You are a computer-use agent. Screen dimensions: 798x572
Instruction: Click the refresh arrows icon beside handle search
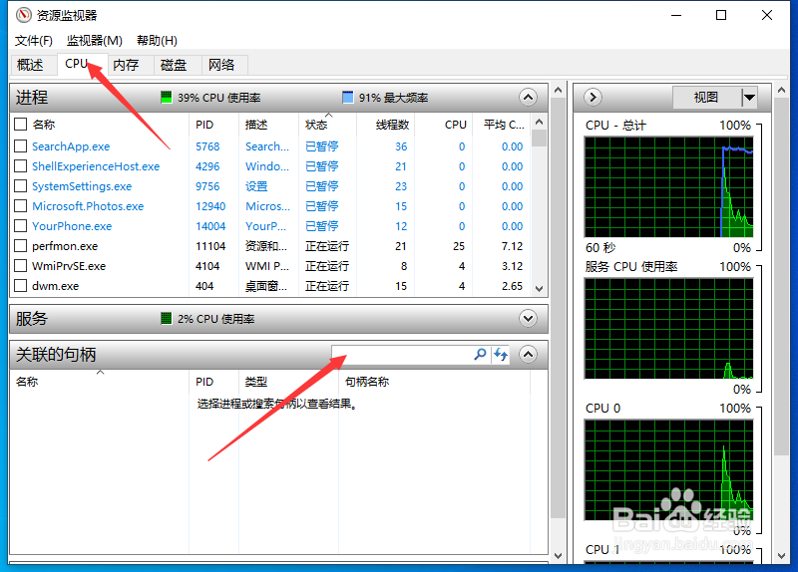click(x=501, y=354)
